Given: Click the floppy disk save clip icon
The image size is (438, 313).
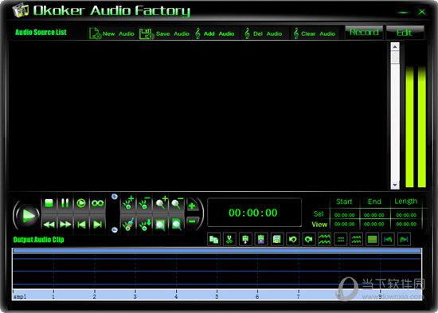Looking at the screenshot, I should pyautogui.click(x=277, y=240).
